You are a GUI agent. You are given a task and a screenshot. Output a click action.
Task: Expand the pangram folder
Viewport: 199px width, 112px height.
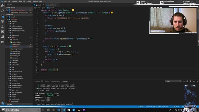click(14, 74)
